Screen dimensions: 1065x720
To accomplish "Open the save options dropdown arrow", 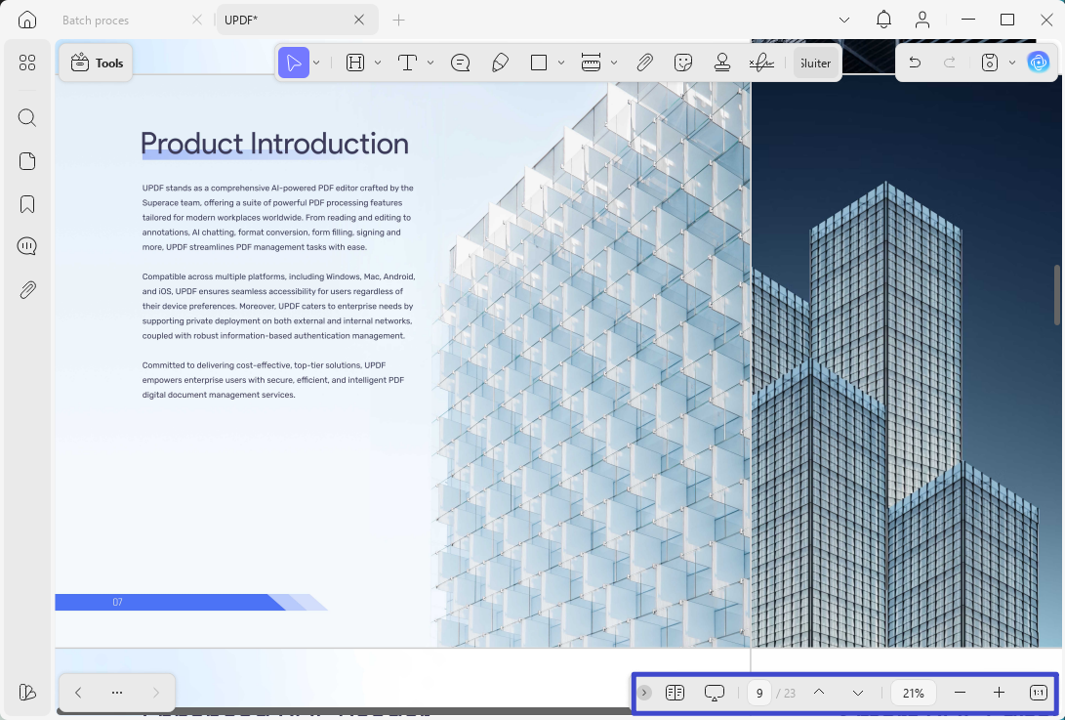I will click(x=1012, y=64).
